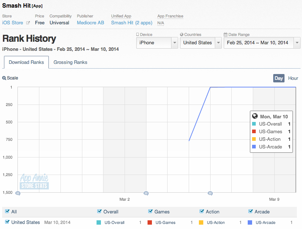Screen dimensions: 302x229
Task: Click the US-Arcade blue swatch in bottom legend
Action: click(x=250, y=222)
